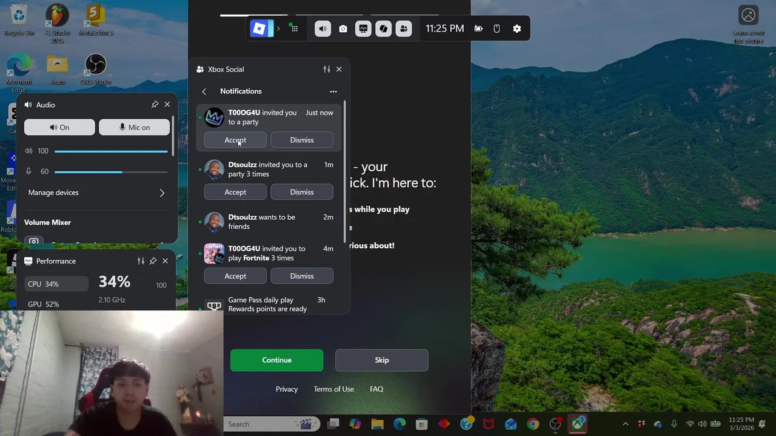Toggle the Gaming Copilot widget icon
The width and height of the screenshot is (776, 436).
pyautogui.click(x=383, y=28)
